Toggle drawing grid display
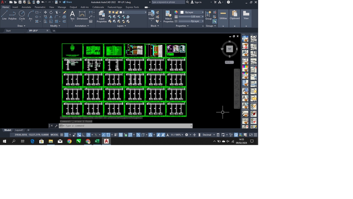Screen dimensions: 353x199 point(61,135)
